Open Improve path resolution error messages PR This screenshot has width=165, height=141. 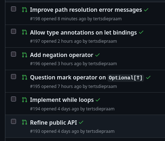pos(86,10)
